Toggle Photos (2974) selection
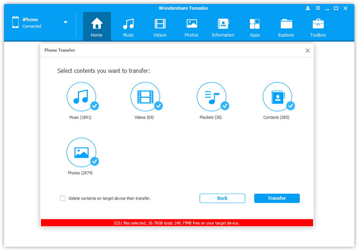Image resolution: width=359 pixels, height=251 pixels. tap(82, 152)
